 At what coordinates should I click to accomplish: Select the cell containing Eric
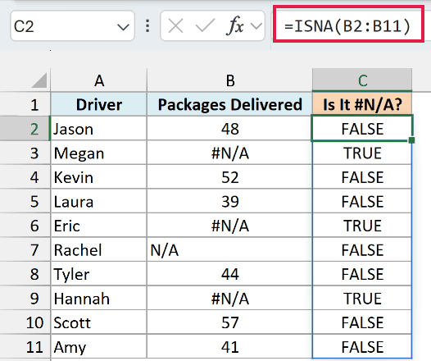99,226
